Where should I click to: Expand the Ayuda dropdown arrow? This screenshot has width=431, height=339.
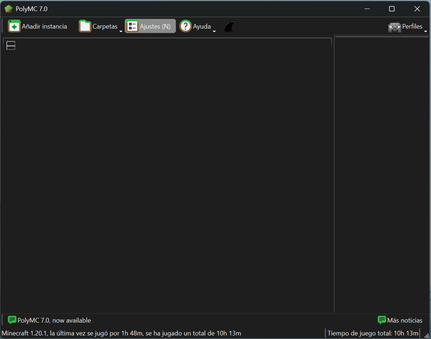(x=214, y=31)
